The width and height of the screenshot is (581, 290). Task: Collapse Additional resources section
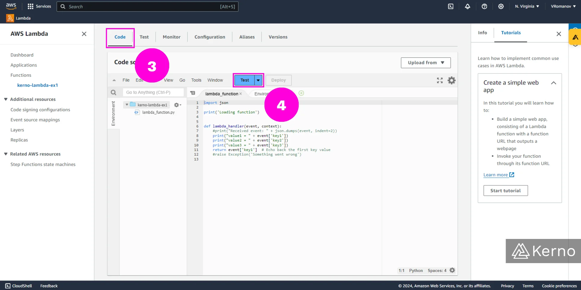tap(5, 99)
